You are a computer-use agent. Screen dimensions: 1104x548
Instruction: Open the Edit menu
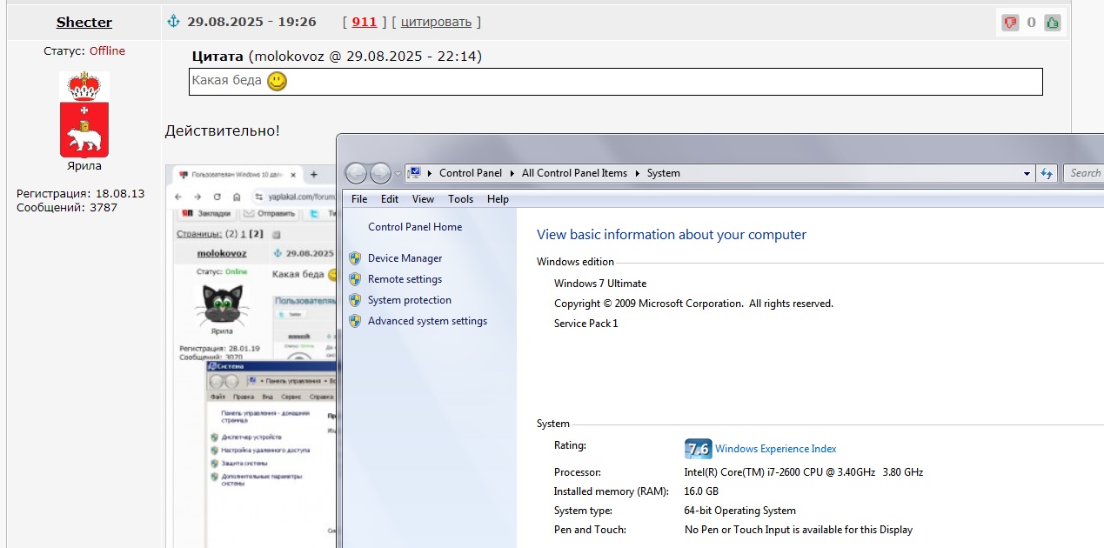(x=390, y=199)
